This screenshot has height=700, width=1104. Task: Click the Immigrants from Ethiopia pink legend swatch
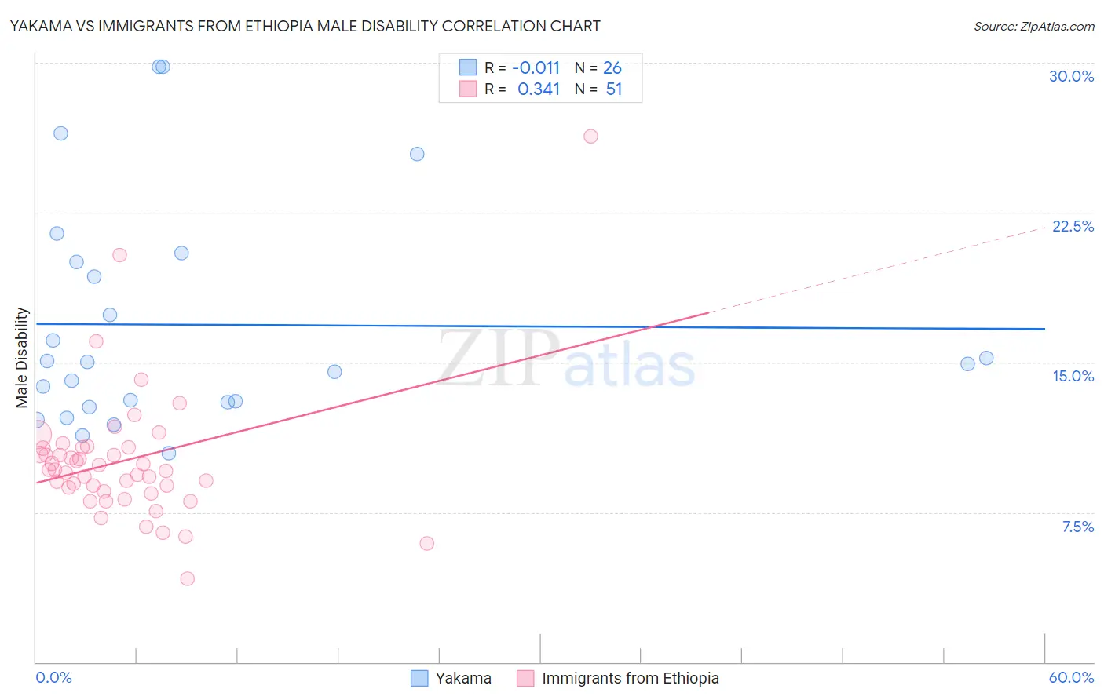525,678
